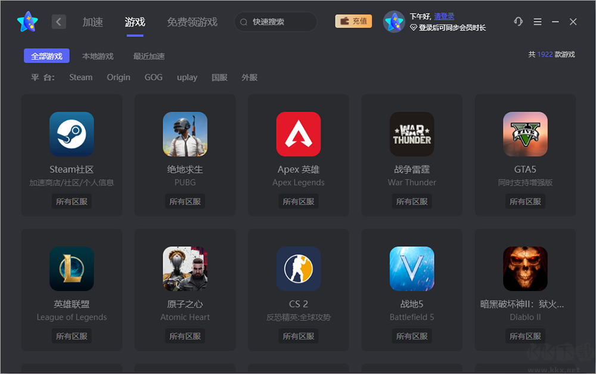Click the League of Legends subtitle
The image size is (596, 374).
72,317
